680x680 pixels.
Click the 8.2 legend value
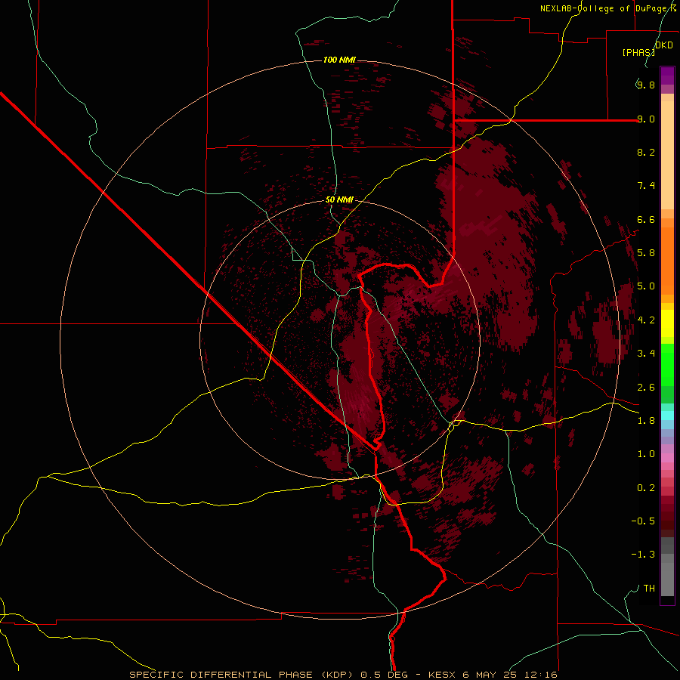click(x=646, y=152)
